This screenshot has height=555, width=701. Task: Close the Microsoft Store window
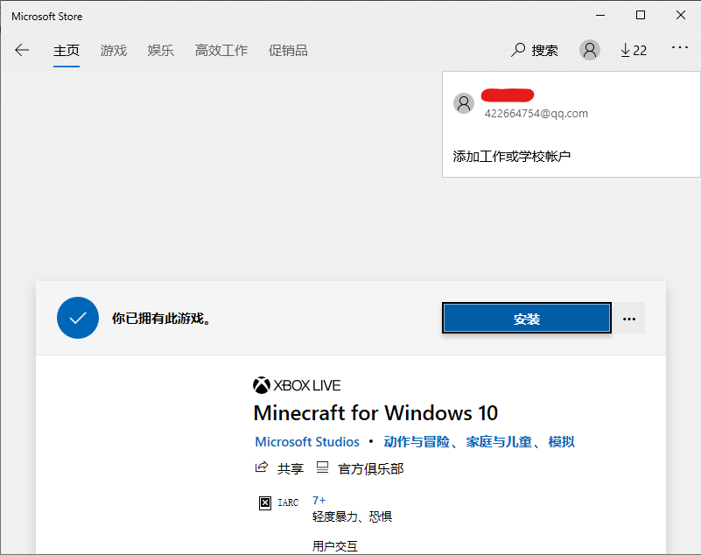tap(681, 15)
